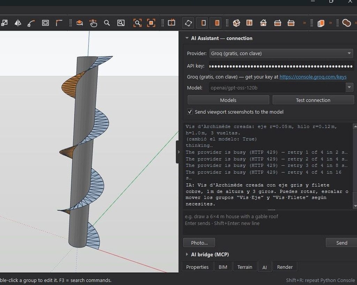Switch to the Properties tab
Image resolution: width=357 pixels, height=285 pixels.
[197, 267]
